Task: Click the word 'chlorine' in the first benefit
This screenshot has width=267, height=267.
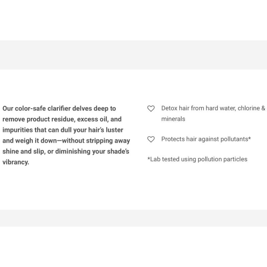Action: [x=248, y=108]
